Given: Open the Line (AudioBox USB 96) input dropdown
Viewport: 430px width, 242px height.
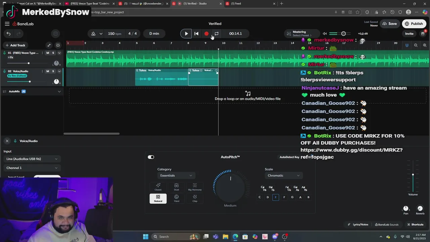Looking at the screenshot, I should pyautogui.click(x=32, y=159).
